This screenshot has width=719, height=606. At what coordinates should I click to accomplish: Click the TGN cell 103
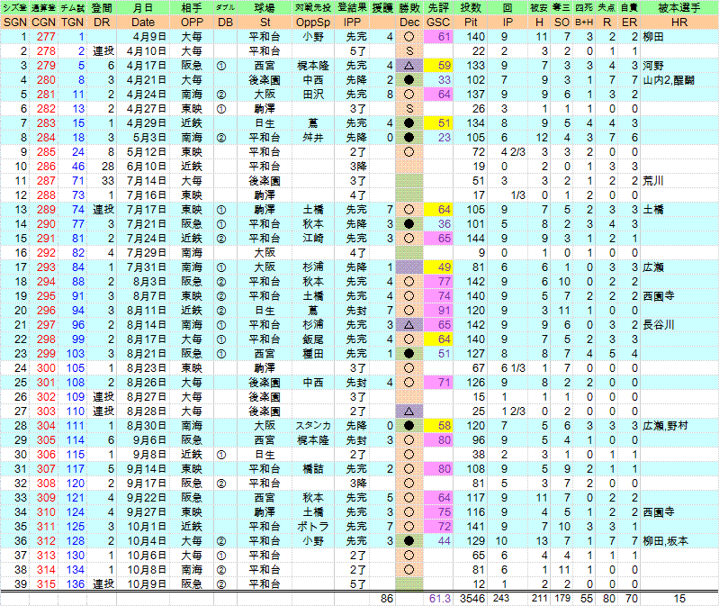(x=76, y=354)
